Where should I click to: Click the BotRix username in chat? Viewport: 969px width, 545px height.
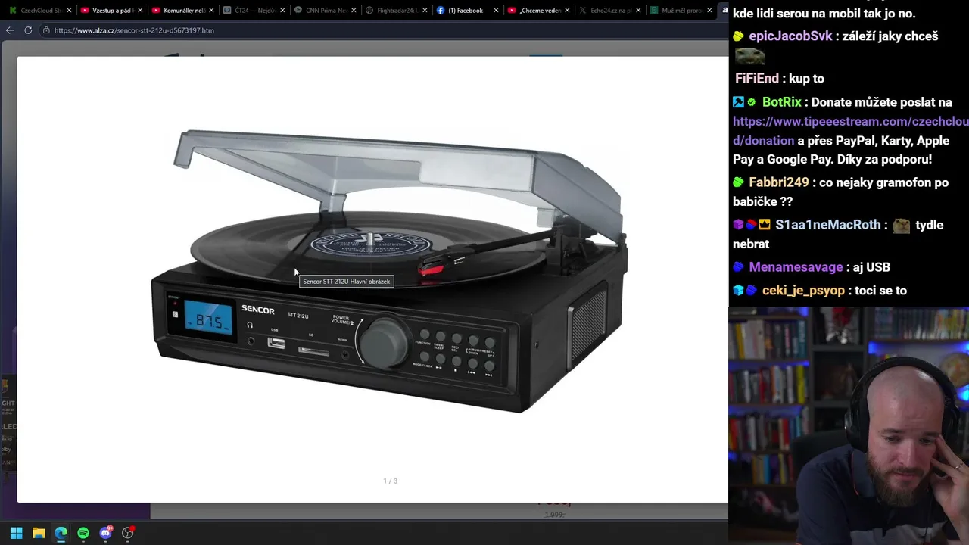pos(782,102)
